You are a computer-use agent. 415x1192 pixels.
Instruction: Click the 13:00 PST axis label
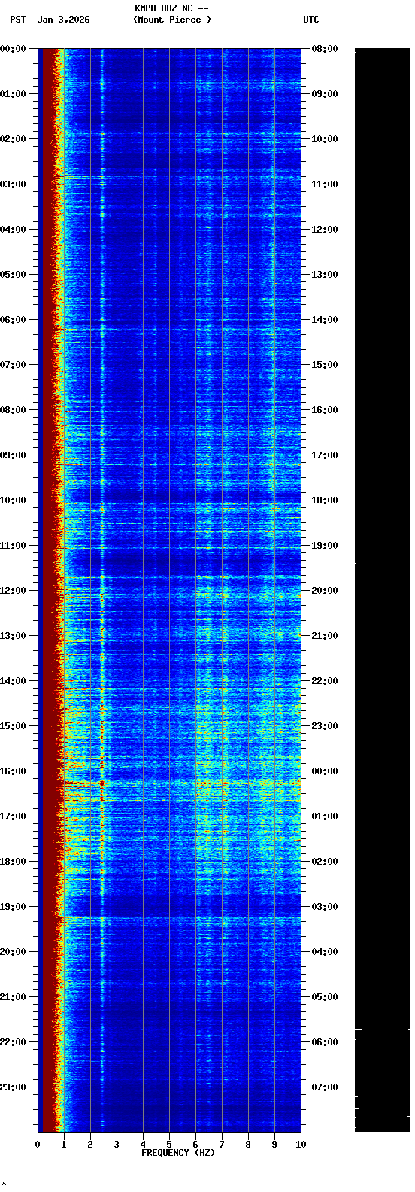(14, 636)
